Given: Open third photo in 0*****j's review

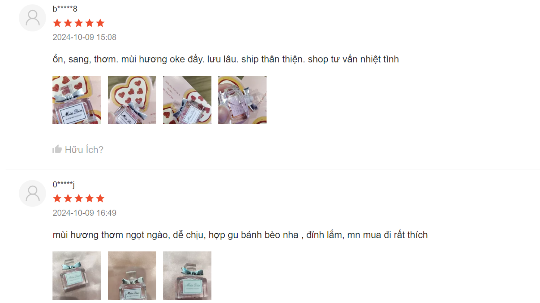Looking at the screenshot, I should [x=187, y=276].
